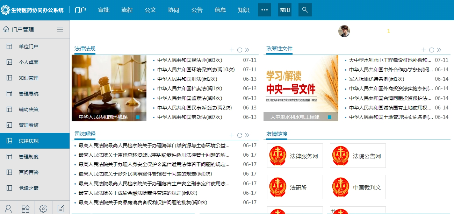Collapse the sidebar with the hamburger icon
Viewport: 454px width, 214px height.
coord(60,30)
